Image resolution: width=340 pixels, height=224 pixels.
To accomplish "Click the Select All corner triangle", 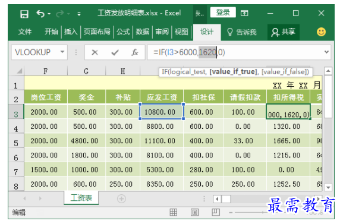I will point(19,71).
